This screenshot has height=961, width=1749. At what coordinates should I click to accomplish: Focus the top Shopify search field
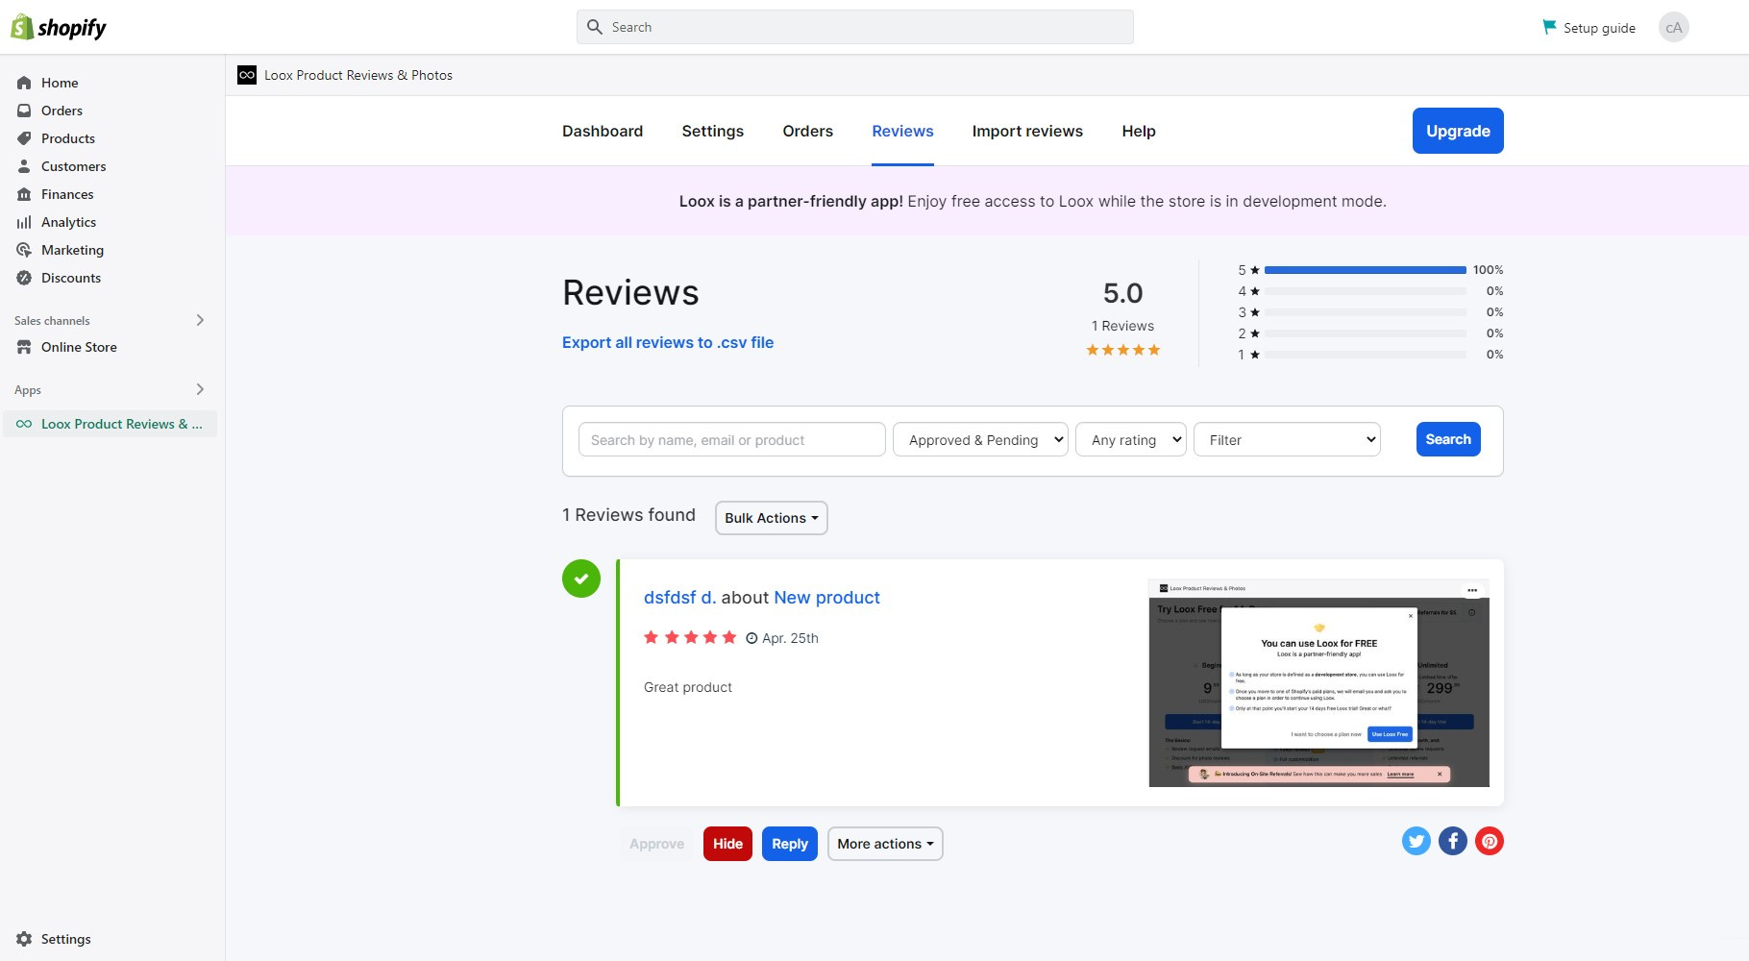[855, 27]
